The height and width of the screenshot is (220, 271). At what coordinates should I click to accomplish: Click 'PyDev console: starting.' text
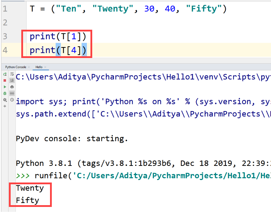click(72, 139)
